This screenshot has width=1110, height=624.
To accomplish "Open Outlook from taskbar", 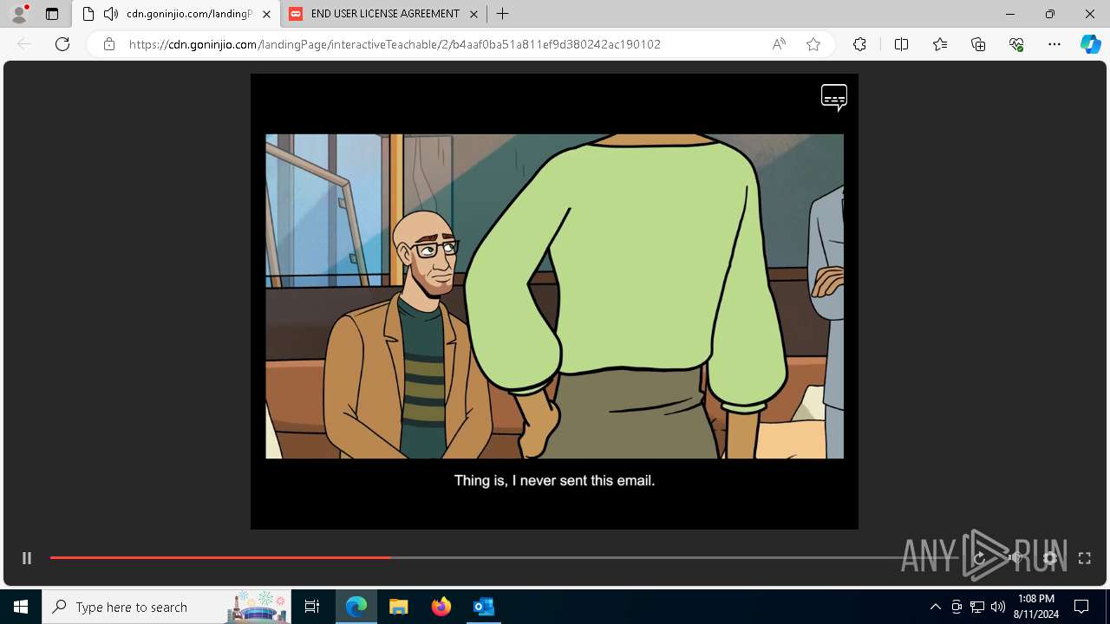I will (484, 607).
